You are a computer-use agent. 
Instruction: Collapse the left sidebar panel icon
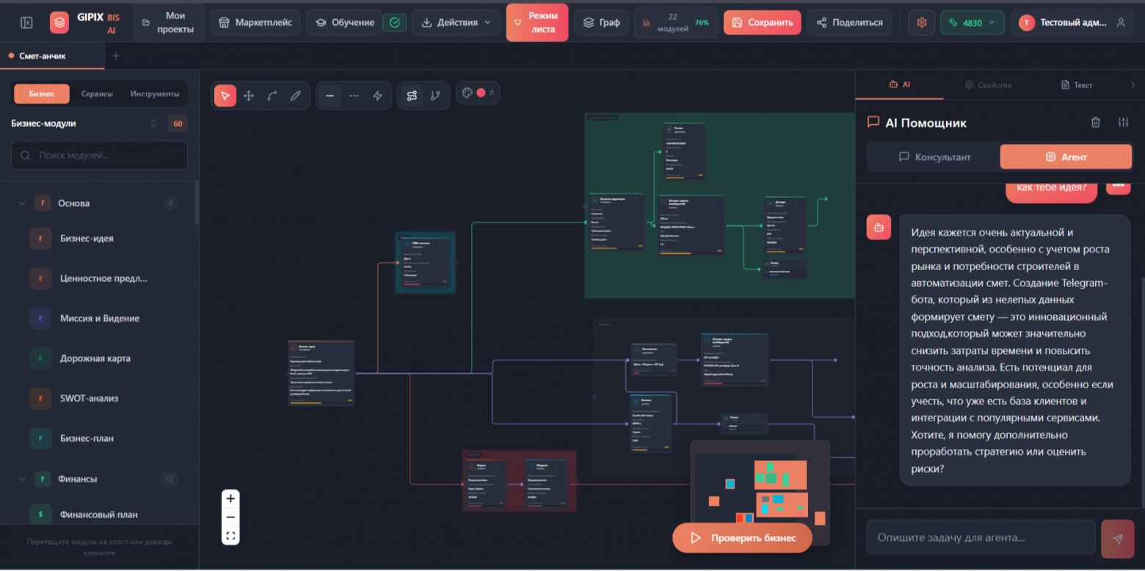click(x=26, y=23)
